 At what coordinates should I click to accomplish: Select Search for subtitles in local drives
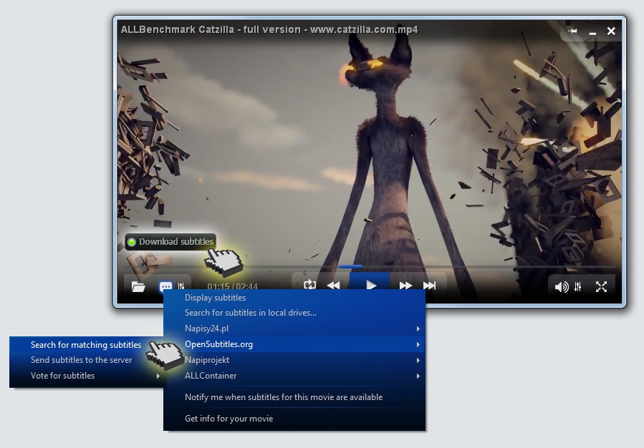click(294, 313)
